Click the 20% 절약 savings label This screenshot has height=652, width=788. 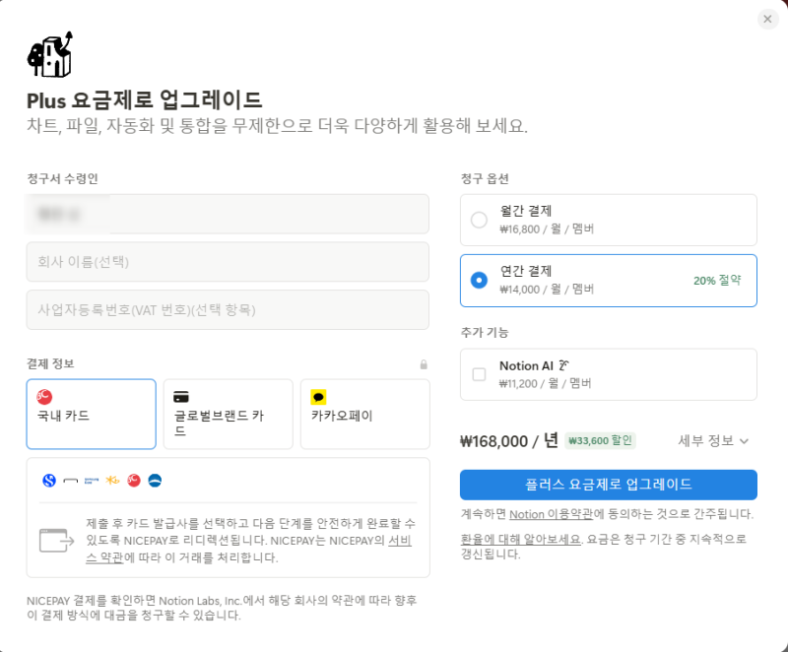[x=717, y=281]
